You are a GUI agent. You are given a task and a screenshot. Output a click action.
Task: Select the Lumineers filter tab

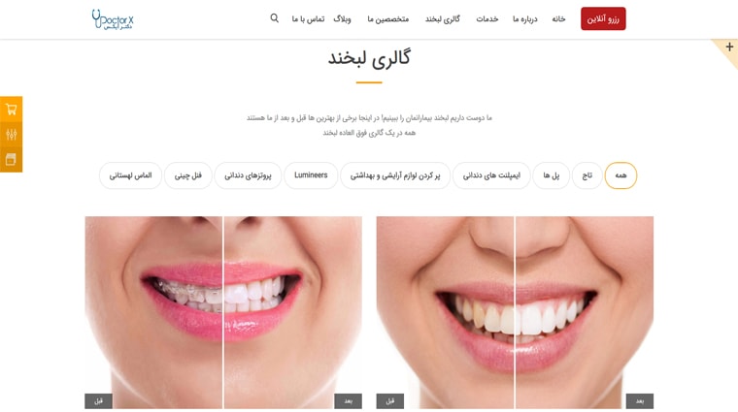point(311,175)
